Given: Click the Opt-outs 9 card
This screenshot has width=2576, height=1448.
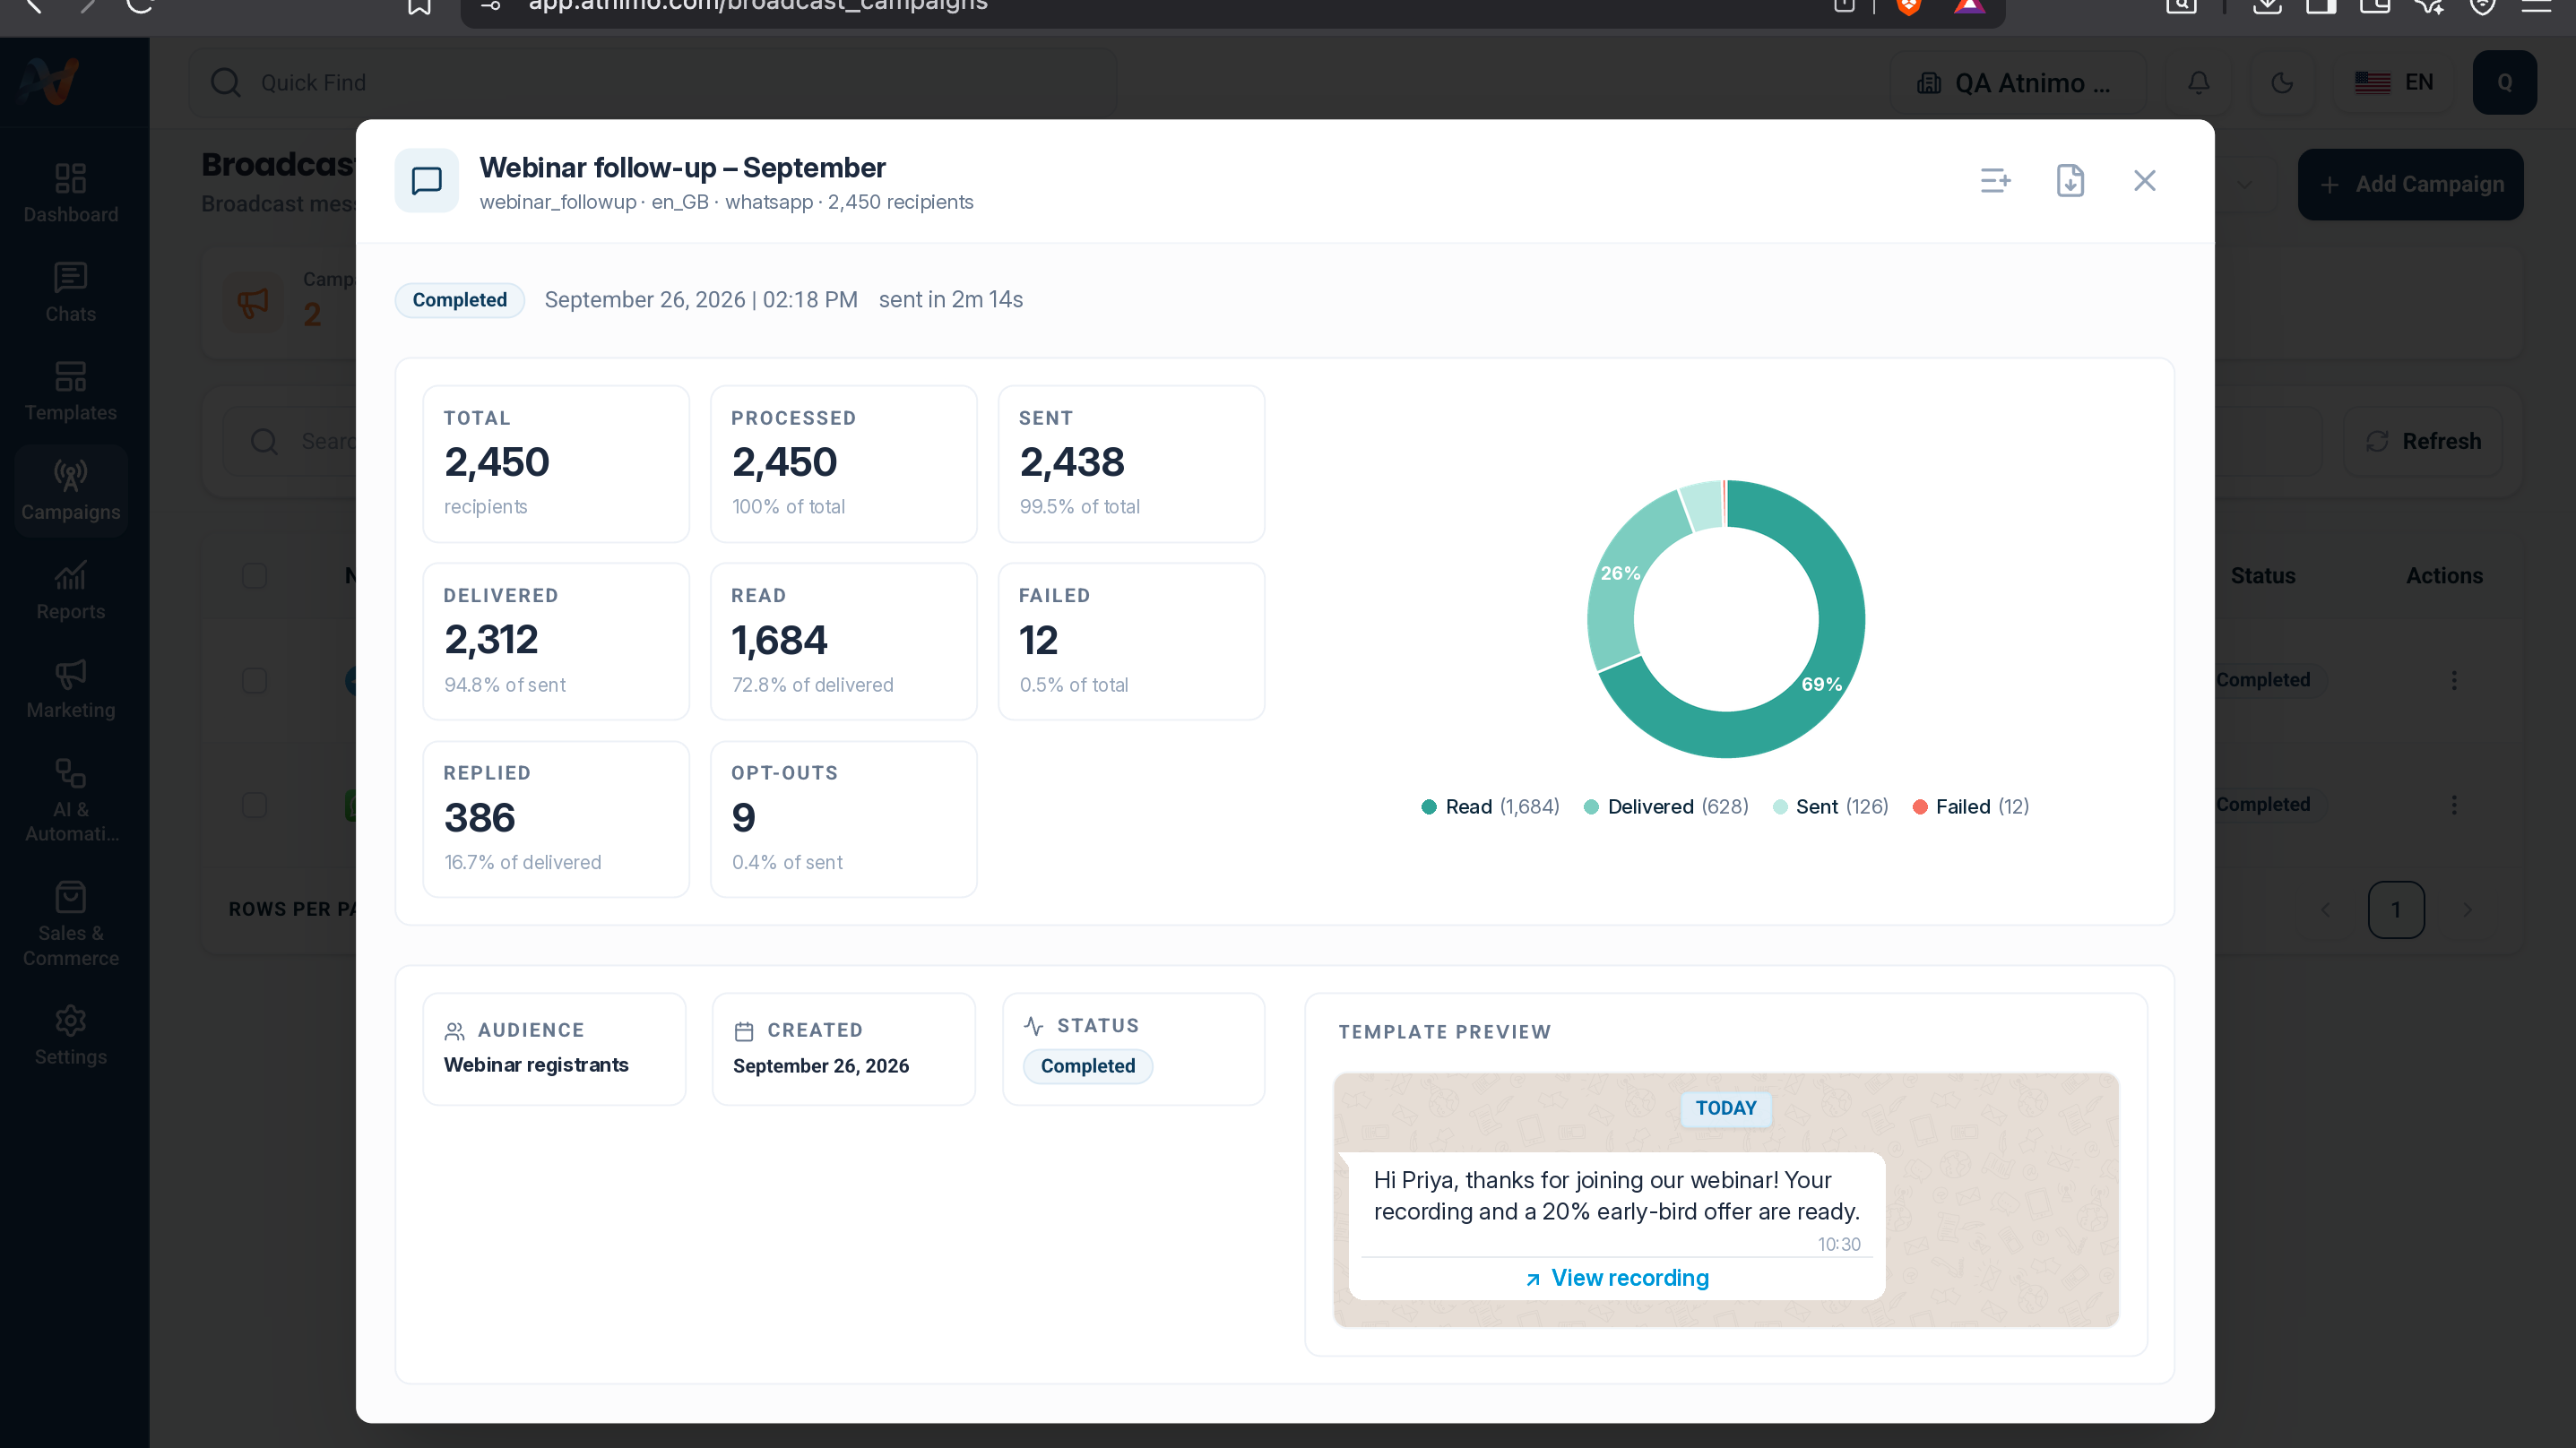Looking at the screenshot, I should (844, 819).
